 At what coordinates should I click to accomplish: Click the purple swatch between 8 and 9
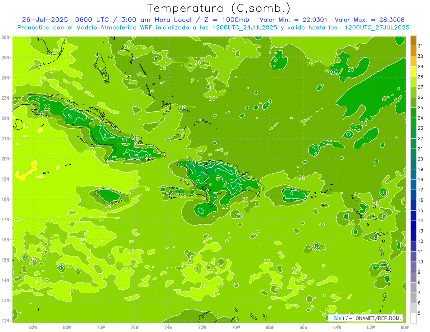[414, 277]
